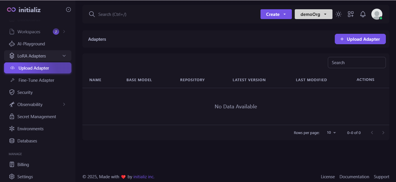
Task: Follow the initializ inc. link
Action: [144, 177]
